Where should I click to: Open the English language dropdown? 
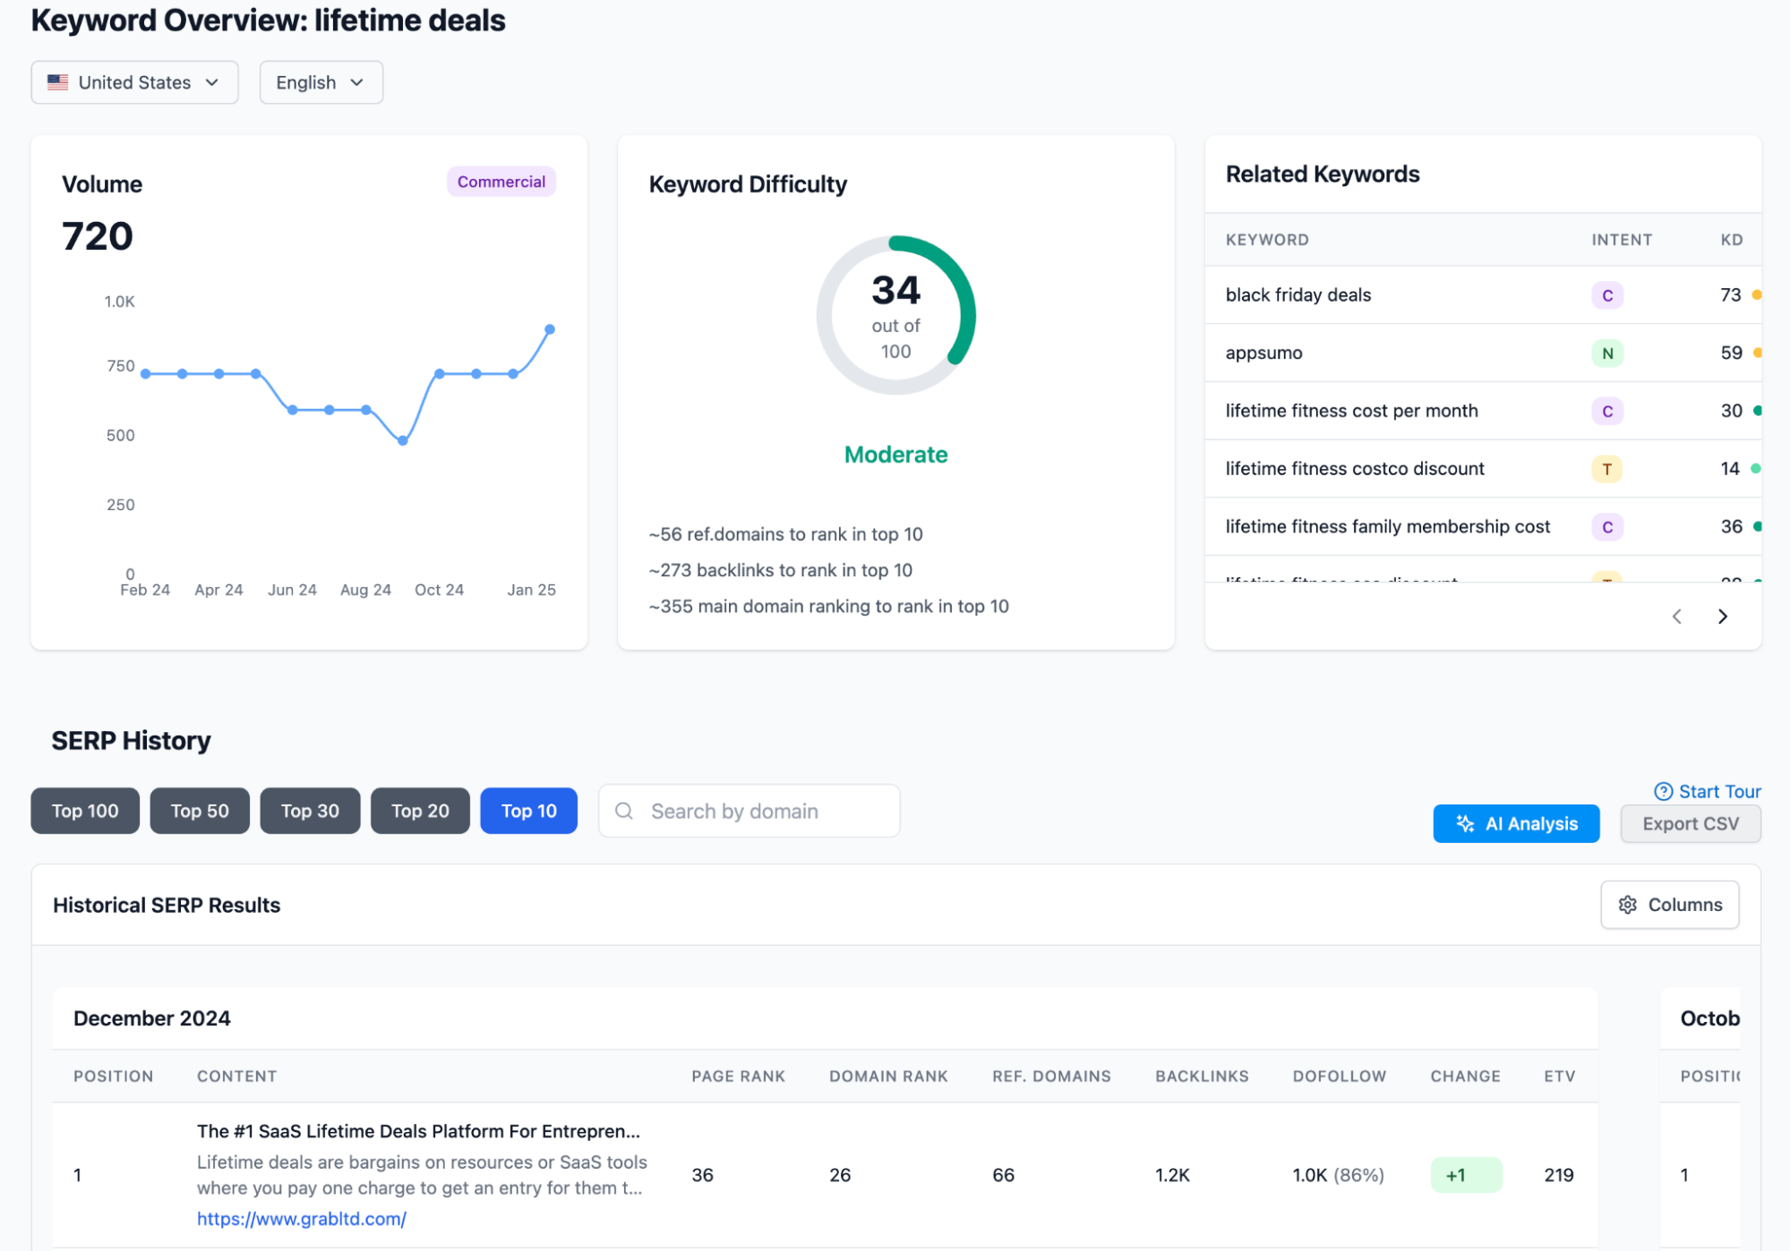321,81
